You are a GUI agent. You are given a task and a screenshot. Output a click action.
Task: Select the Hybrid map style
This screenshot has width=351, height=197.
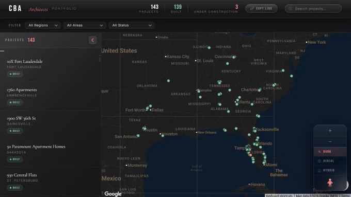(330, 170)
